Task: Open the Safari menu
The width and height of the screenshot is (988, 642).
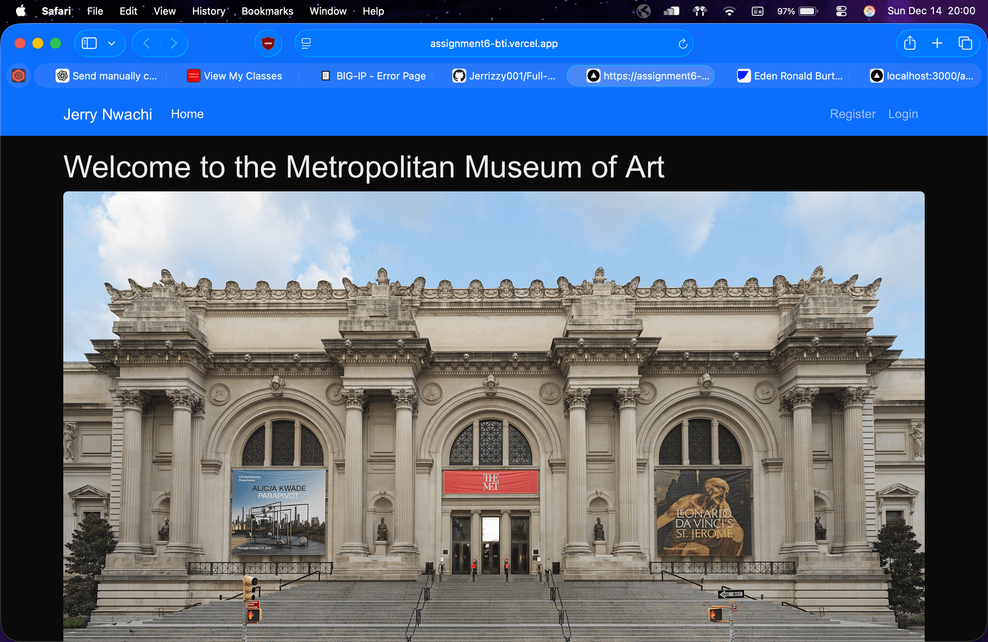Action: coord(56,11)
